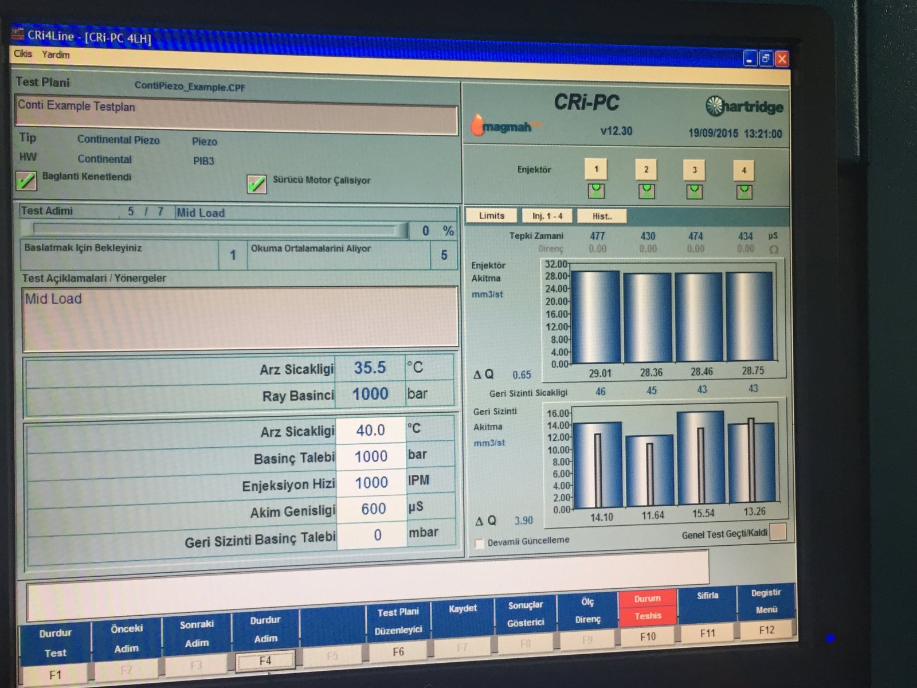
Task: Click the Mid Load test step name
Action: tap(201, 213)
